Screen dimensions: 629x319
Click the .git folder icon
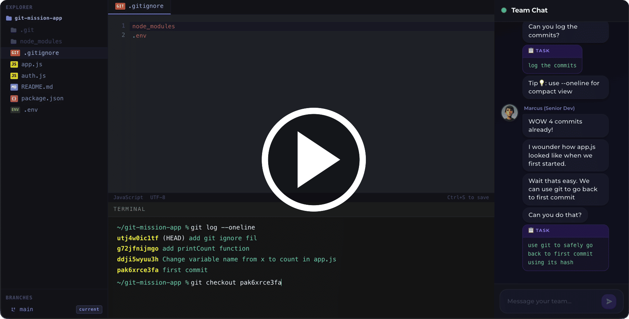coord(14,30)
